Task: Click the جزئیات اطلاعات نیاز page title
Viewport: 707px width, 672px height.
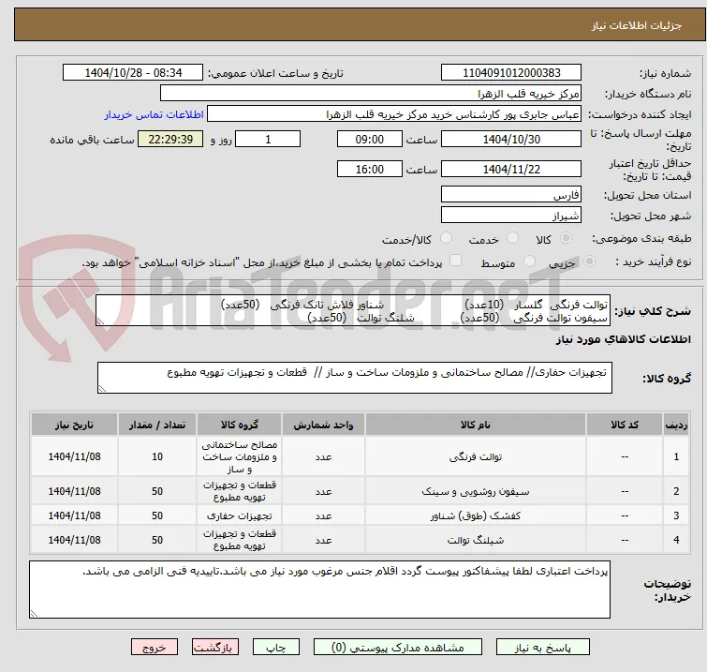Action: [636, 25]
